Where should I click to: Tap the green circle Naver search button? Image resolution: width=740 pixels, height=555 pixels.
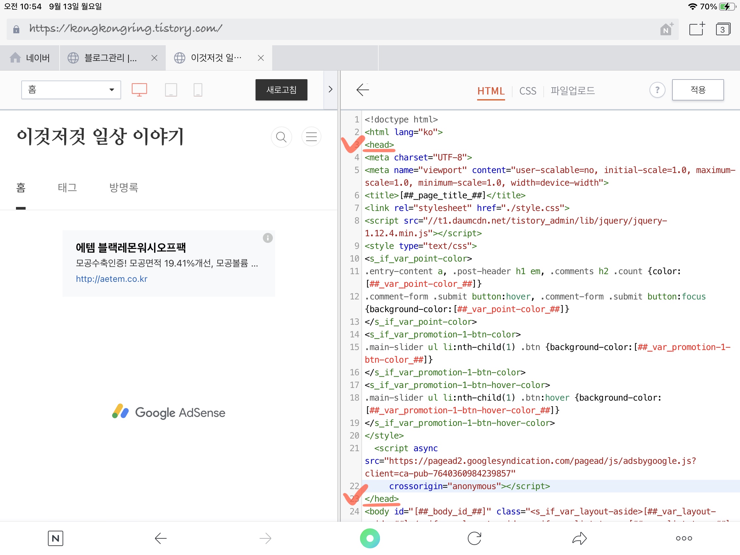370,538
